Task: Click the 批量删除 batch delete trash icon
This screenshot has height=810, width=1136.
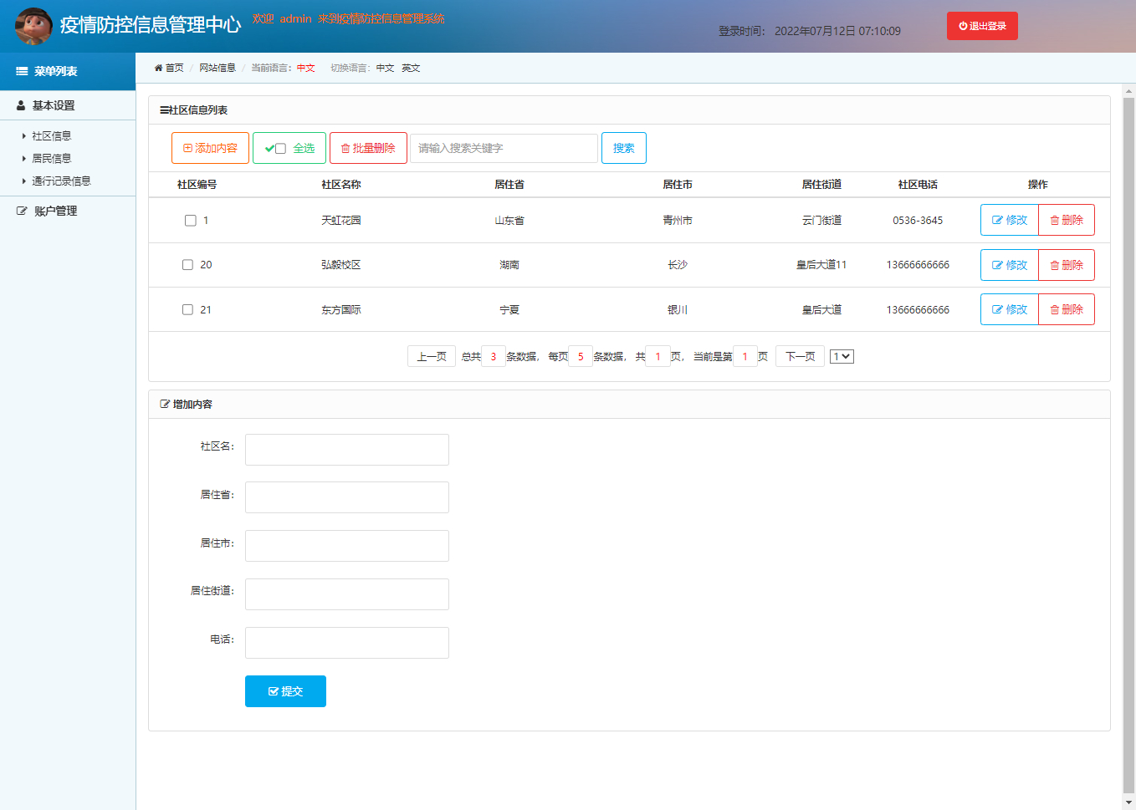Action: [345, 147]
